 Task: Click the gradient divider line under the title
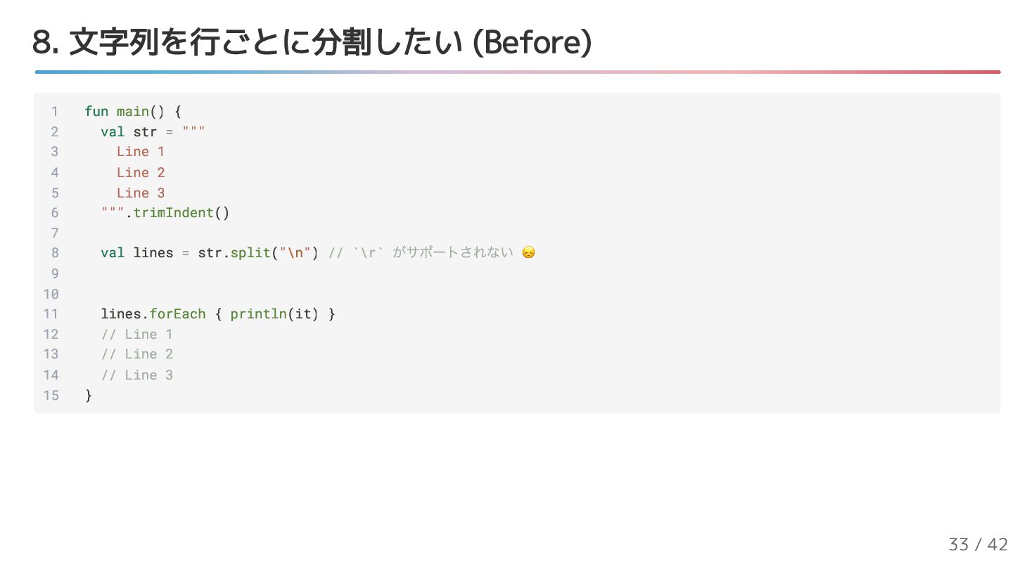click(x=518, y=72)
